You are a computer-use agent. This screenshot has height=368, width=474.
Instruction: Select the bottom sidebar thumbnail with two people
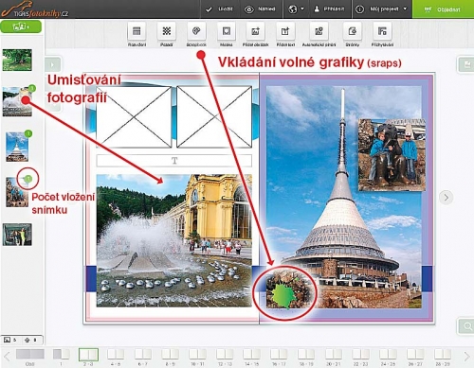click(17, 235)
